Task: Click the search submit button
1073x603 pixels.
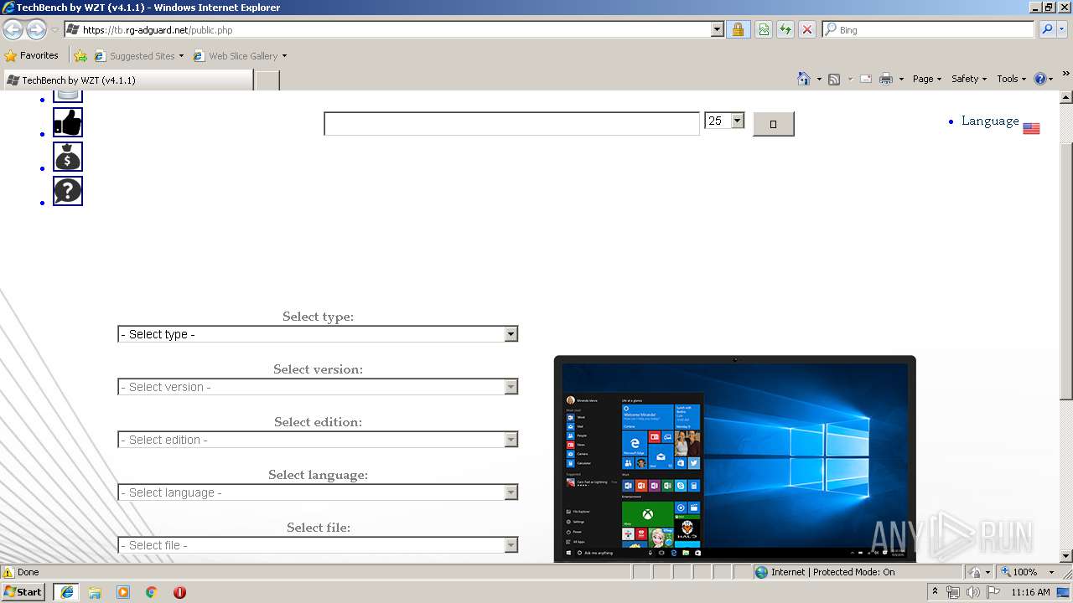Action: [773, 124]
